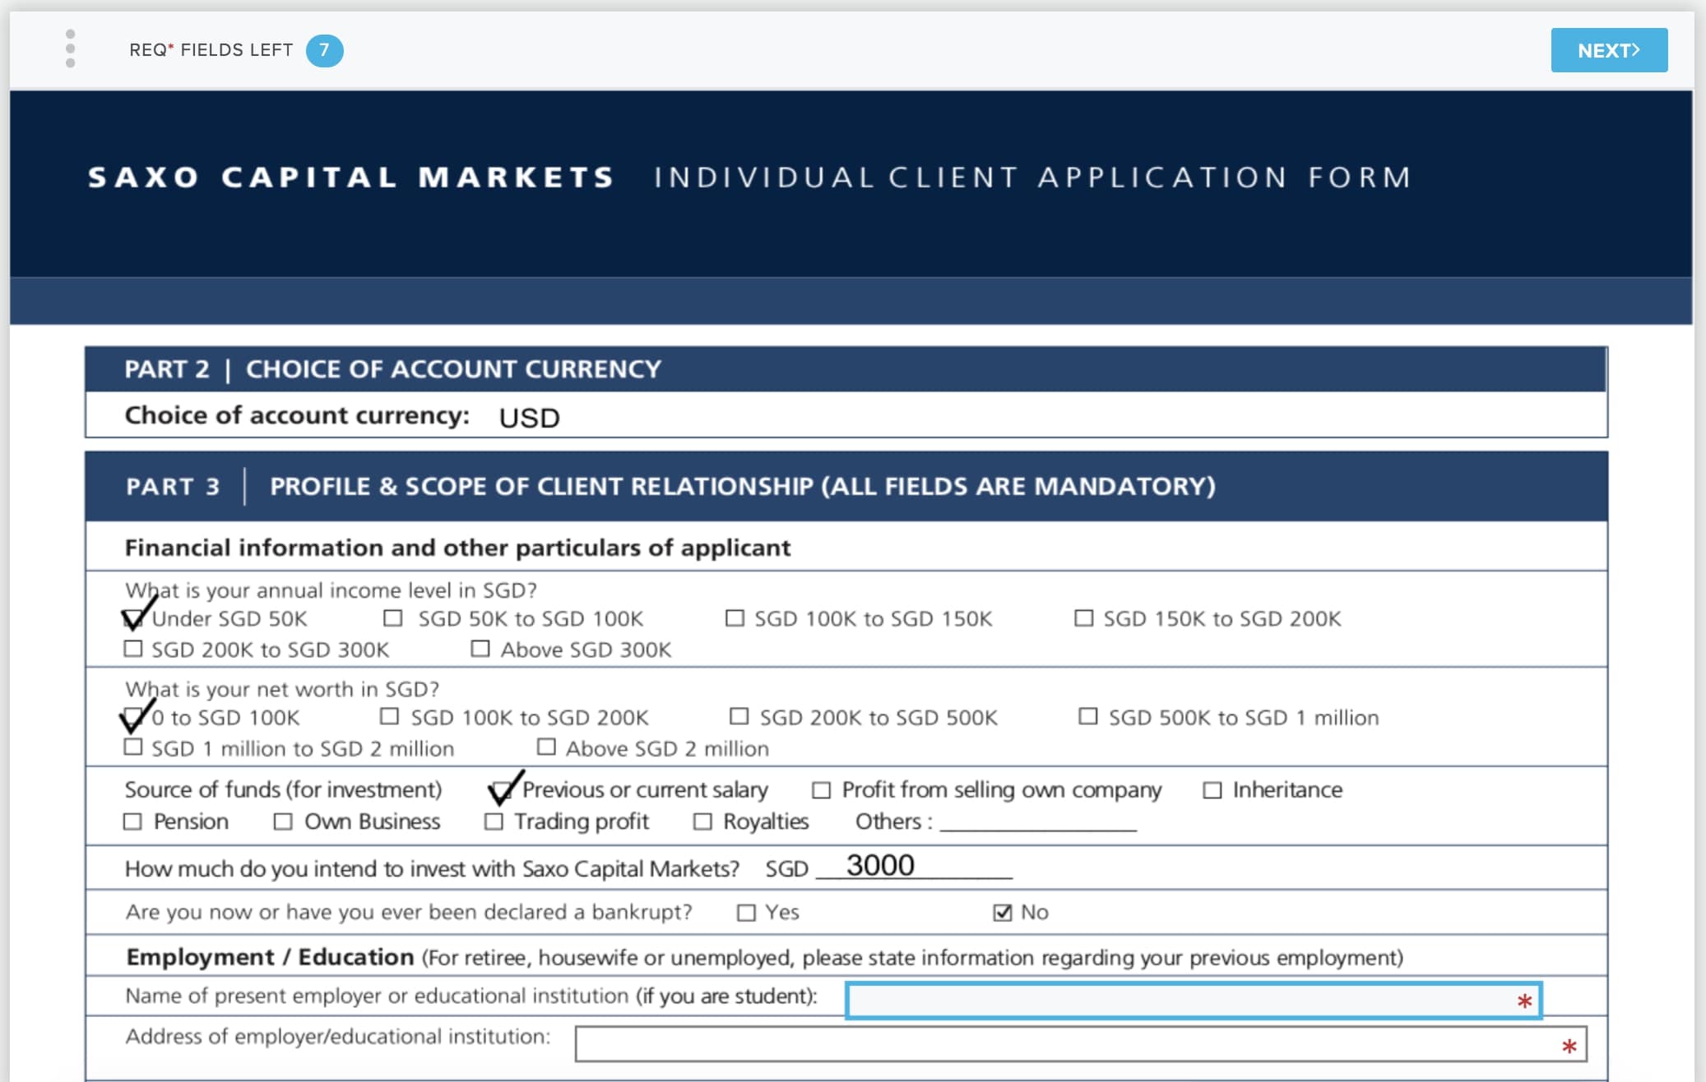The width and height of the screenshot is (1706, 1082).
Task: Click the employer address input field
Action: [1081, 1044]
